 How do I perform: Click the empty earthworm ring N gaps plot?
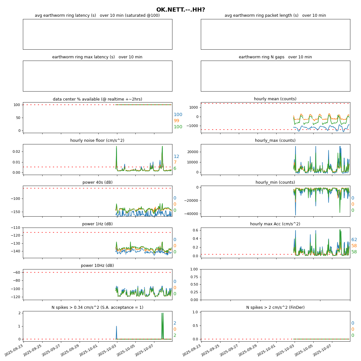275,76
